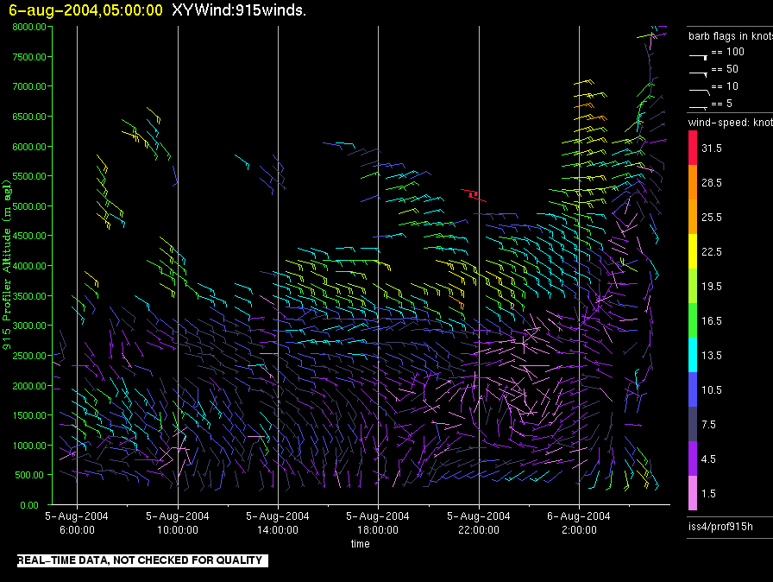Click the 500.00 altitude tick label
The image size is (773, 582).
click(30, 475)
